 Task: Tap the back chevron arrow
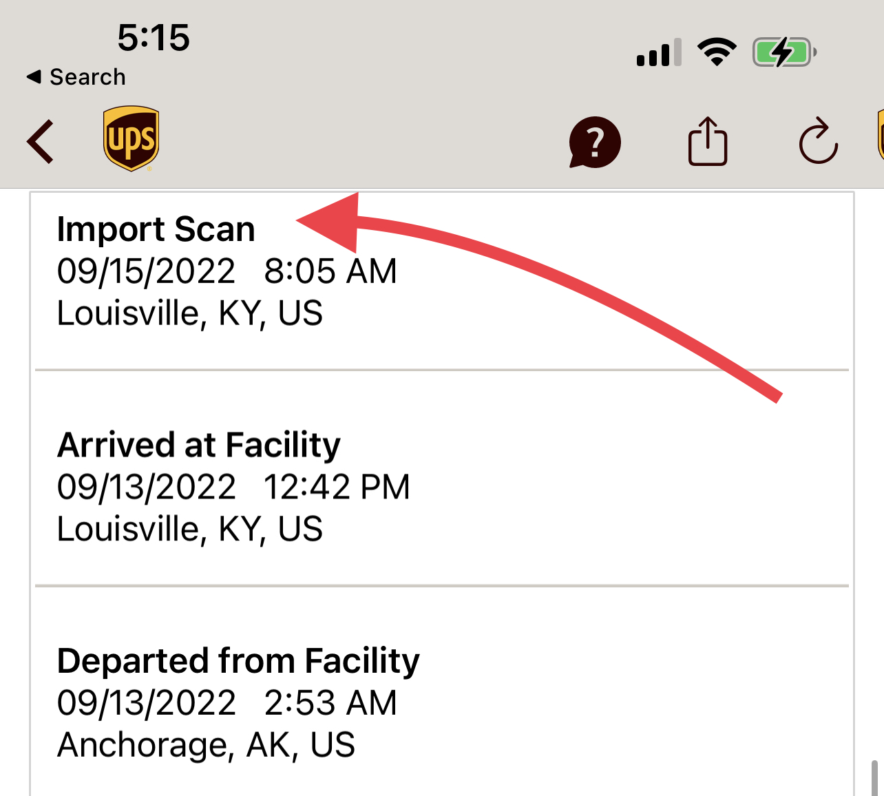click(40, 142)
